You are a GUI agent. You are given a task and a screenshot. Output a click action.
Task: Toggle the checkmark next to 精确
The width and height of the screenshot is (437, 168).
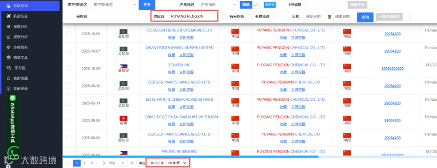pyautogui.click(x=256, y=5)
